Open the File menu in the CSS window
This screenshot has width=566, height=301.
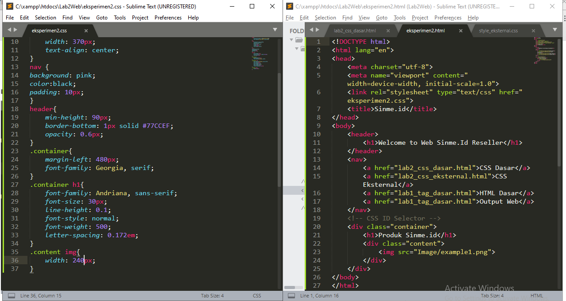pyautogui.click(x=10, y=18)
